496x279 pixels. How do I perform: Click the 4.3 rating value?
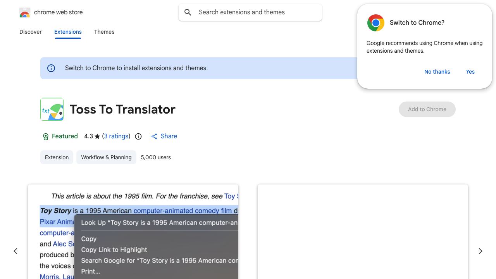click(x=89, y=136)
